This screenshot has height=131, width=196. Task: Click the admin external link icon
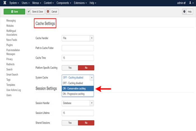[x=185, y=3]
